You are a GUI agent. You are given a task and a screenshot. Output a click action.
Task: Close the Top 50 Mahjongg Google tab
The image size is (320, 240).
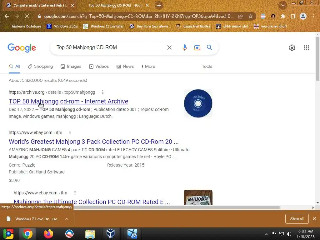(x=147, y=6)
